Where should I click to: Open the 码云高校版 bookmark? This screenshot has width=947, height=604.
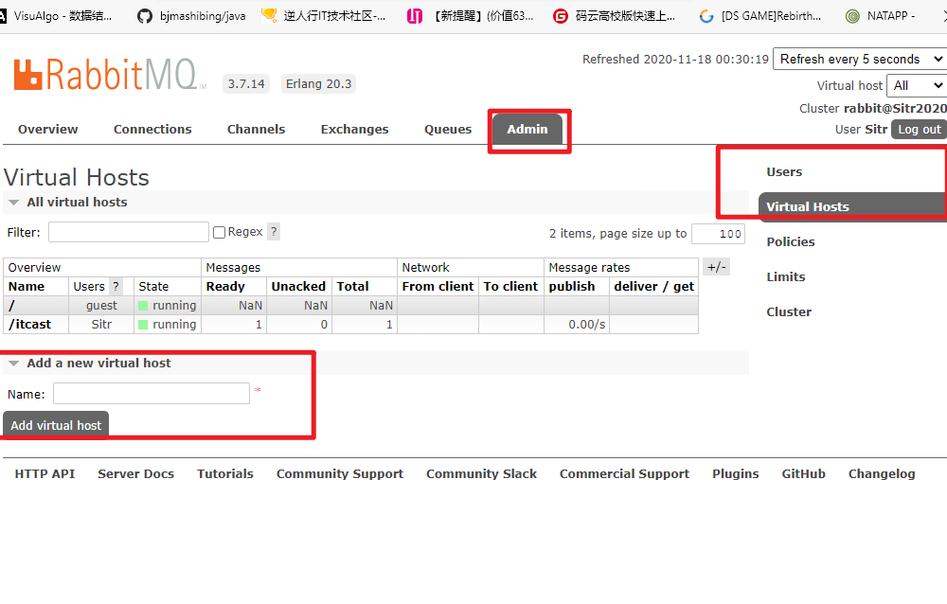click(614, 16)
